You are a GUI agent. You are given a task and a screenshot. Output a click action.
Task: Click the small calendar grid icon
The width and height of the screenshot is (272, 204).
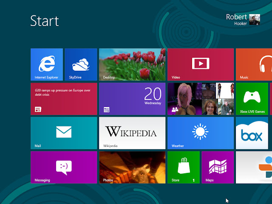pos(107,109)
